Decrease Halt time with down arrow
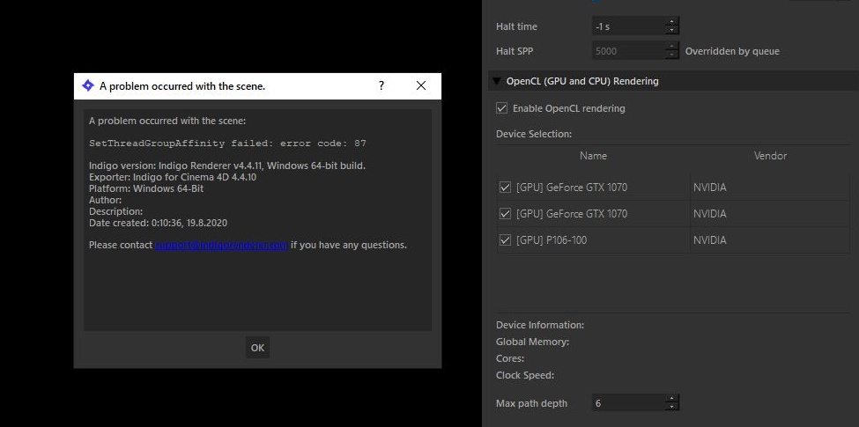This screenshot has width=859, height=427. [672, 31]
